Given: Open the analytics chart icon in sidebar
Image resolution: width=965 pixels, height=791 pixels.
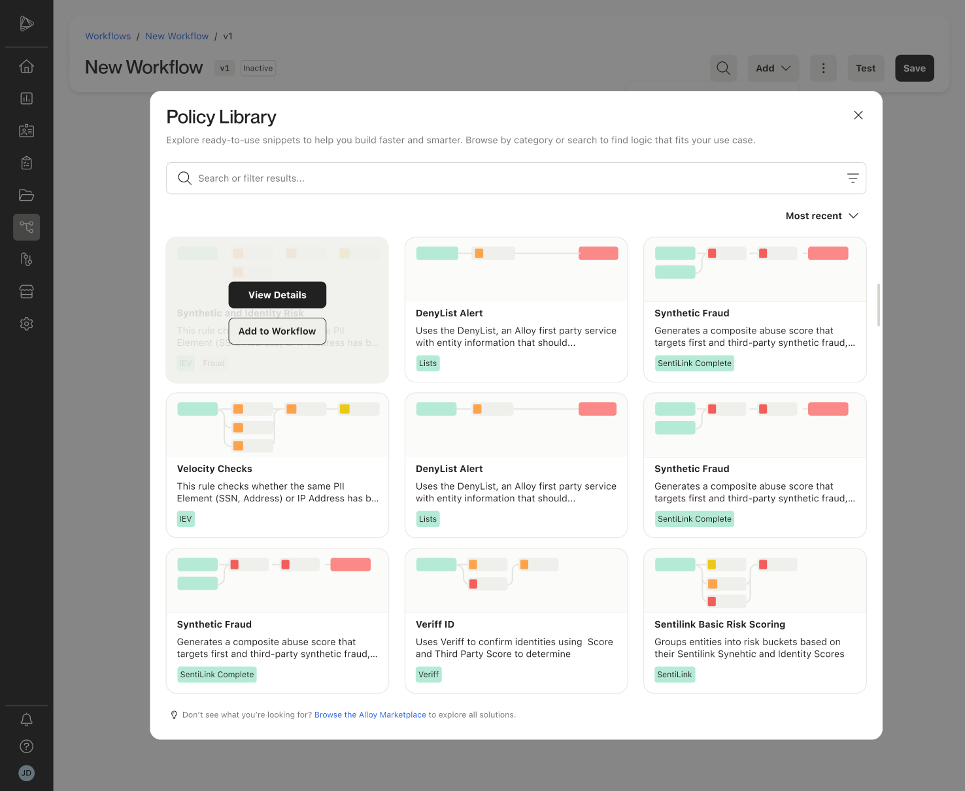Looking at the screenshot, I should (x=27, y=99).
